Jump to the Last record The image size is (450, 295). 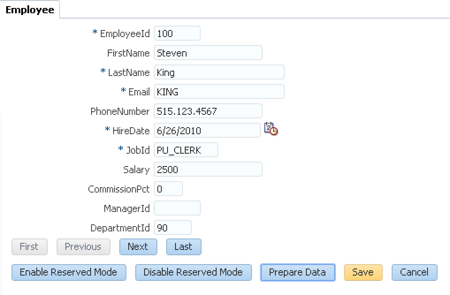184,246
